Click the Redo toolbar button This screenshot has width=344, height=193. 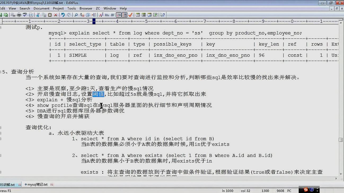69,15
